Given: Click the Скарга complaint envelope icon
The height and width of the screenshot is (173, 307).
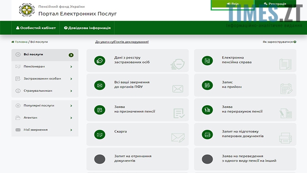Looking at the screenshot, I should pyautogui.click(x=100, y=134).
